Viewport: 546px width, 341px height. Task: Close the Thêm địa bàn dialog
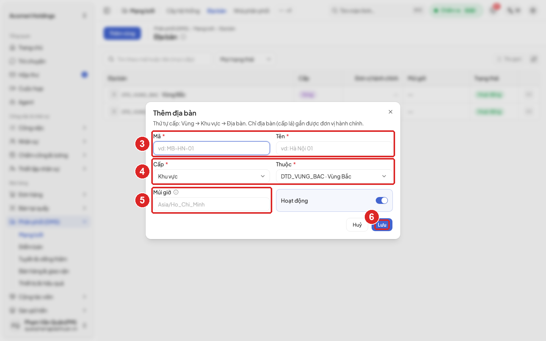click(391, 112)
